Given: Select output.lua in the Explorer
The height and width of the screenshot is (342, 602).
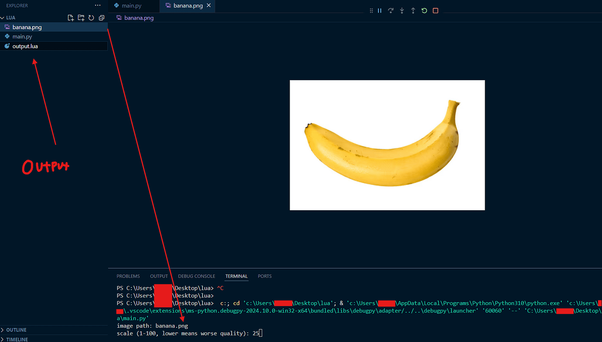Looking at the screenshot, I should 24,46.
